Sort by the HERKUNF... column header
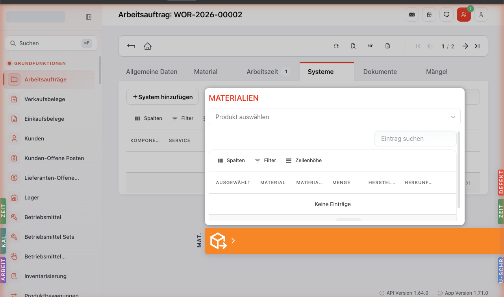The image size is (504, 297). point(418,183)
